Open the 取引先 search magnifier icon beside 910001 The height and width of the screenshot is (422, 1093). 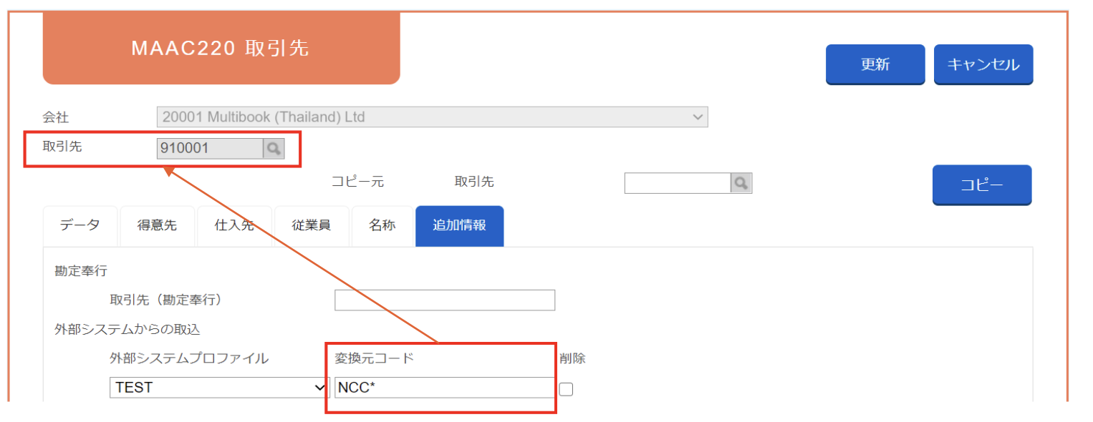tap(274, 148)
